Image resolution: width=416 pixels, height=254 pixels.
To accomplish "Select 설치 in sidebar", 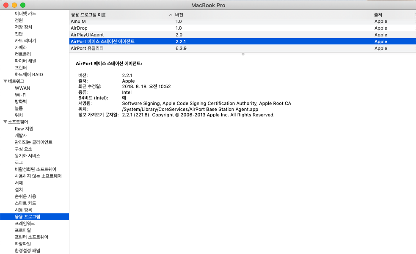I will [x=19, y=190].
